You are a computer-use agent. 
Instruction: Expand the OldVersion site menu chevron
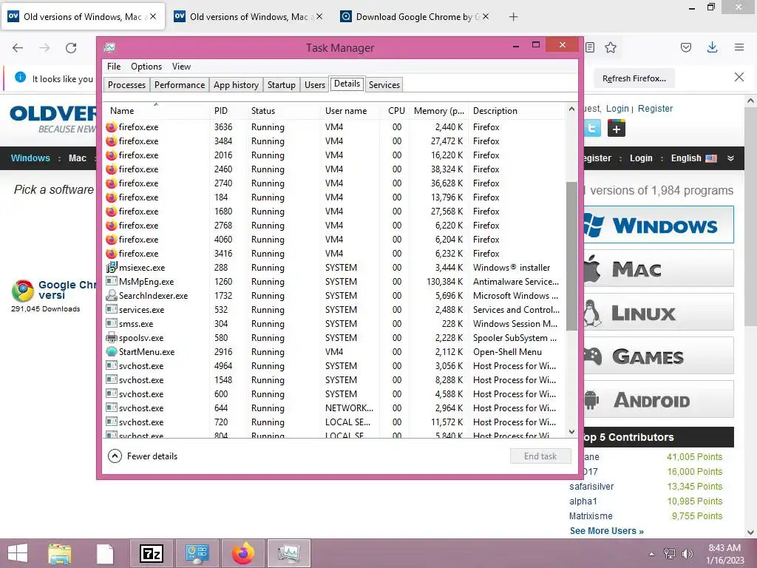730,158
